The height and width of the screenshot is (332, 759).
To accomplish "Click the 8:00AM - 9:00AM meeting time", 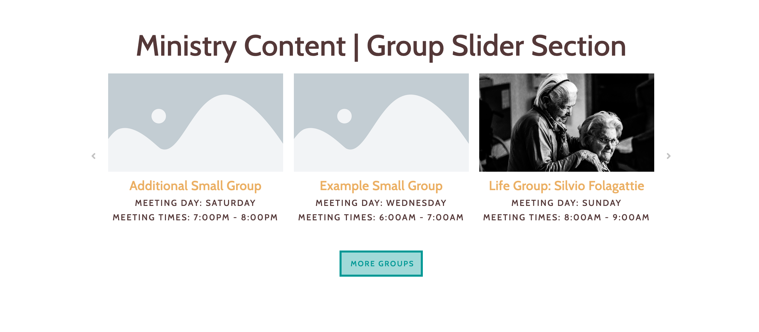I will [x=566, y=217].
